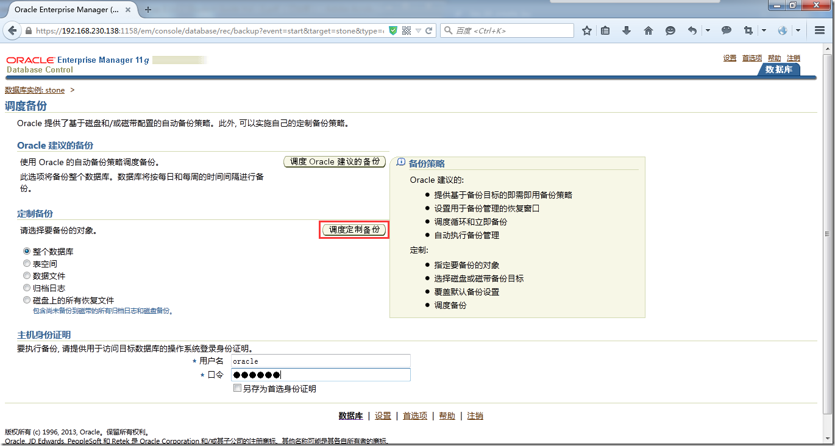Viewport: 835px width, 446px height.
Task: Click the browser back arrow button
Action: point(13,30)
